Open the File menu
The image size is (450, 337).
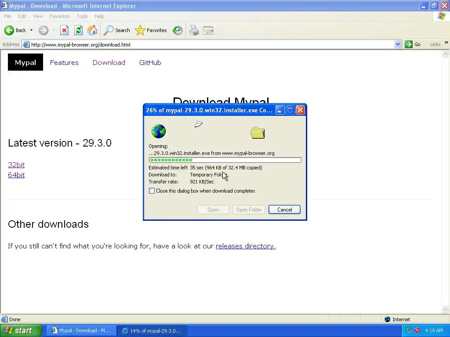click(8, 16)
